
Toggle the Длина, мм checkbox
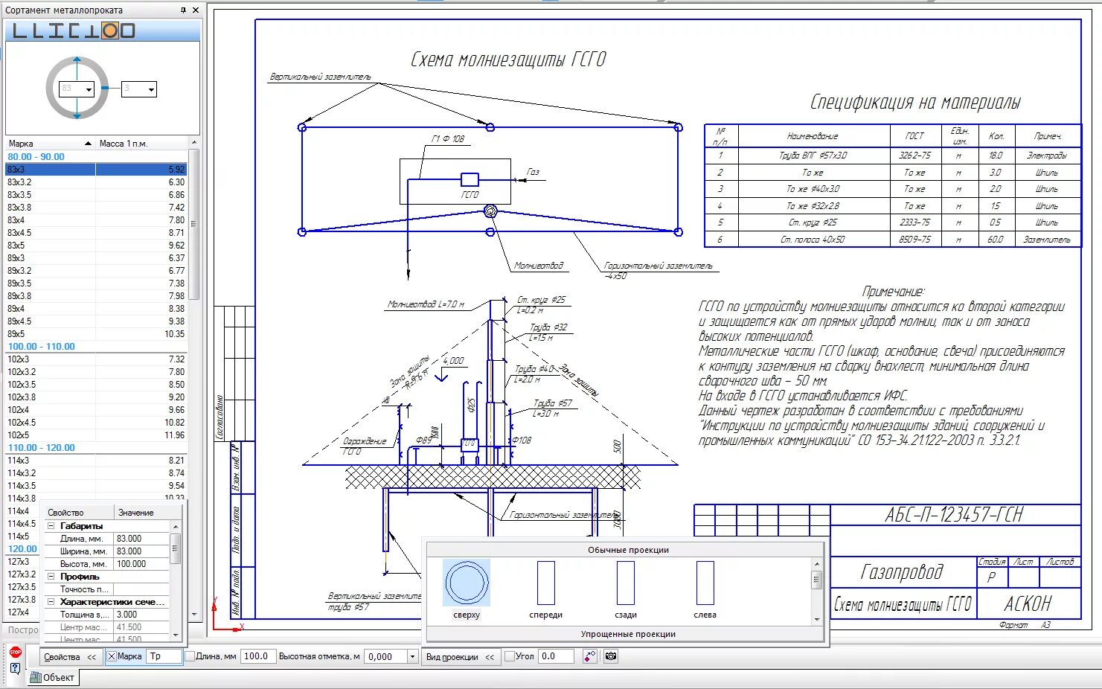click(190, 656)
